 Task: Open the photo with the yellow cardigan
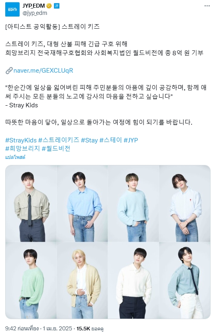(82, 280)
